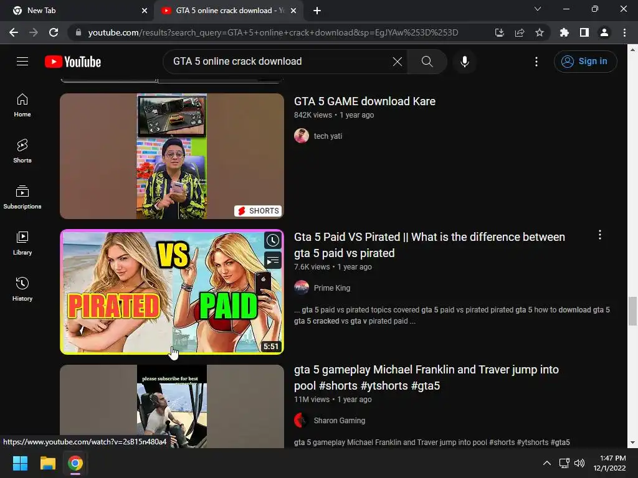Open the Chrome extensions puzzle icon
Viewport: 638px width, 478px height.
tap(564, 32)
